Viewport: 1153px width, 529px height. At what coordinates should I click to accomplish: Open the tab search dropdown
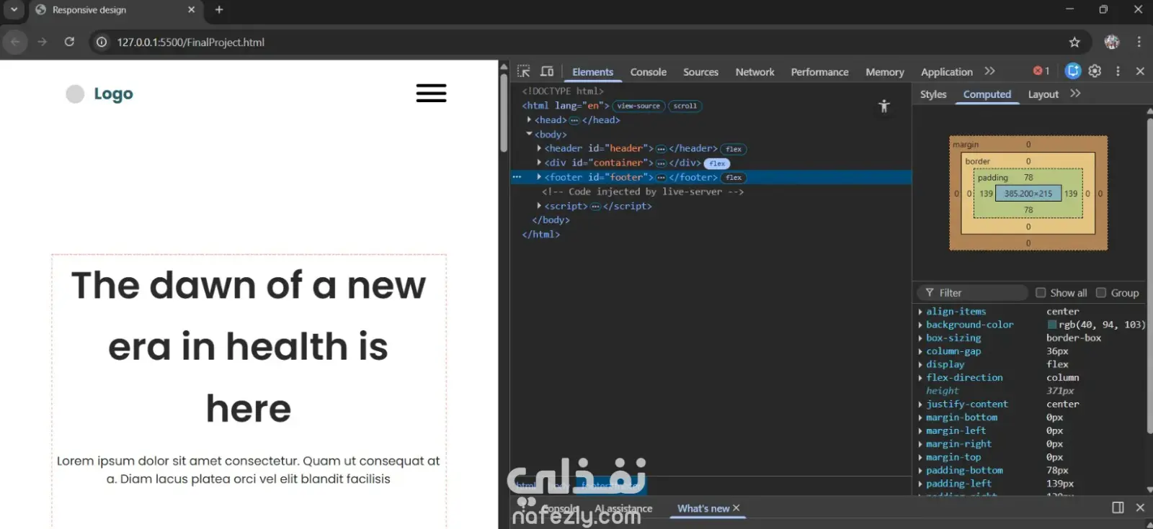14,10
